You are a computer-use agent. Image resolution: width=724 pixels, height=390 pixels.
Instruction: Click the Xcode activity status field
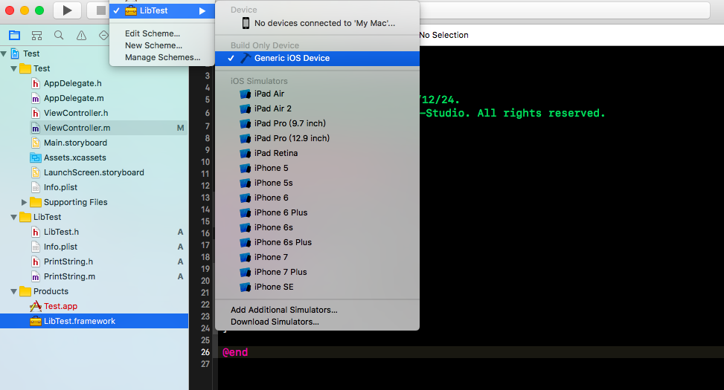click(x=564, y=10)
